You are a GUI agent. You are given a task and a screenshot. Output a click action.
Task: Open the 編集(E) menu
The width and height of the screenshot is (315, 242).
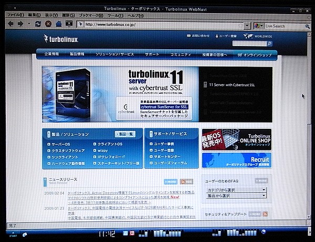(x=34, y=15)
